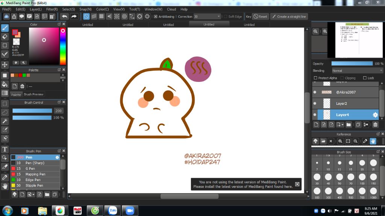Hide the @Akira2007 layer

click(315, 92)
